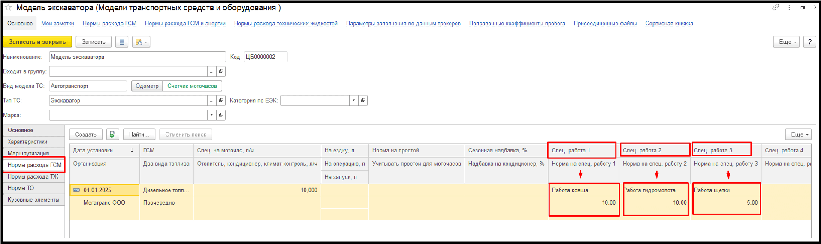Expand the Марка dropdown list
821x244 pixels.
point(211,115)
